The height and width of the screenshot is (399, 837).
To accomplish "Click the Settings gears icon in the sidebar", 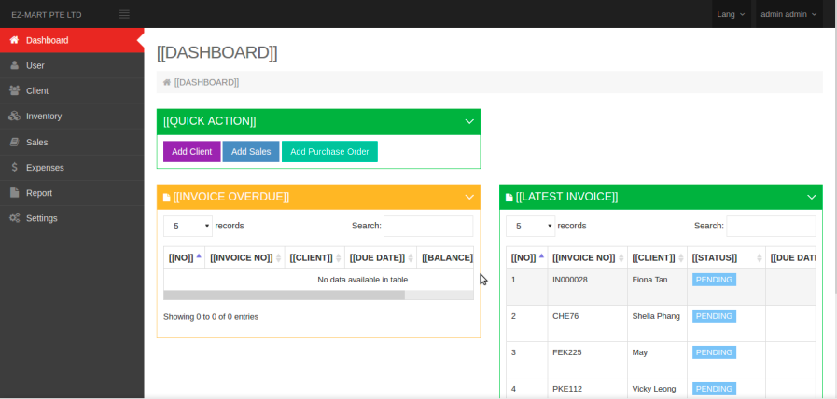I will click(x=14, y=218).
